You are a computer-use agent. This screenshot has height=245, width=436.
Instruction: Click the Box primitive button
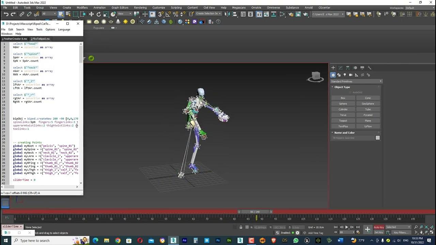click(343, 98)
